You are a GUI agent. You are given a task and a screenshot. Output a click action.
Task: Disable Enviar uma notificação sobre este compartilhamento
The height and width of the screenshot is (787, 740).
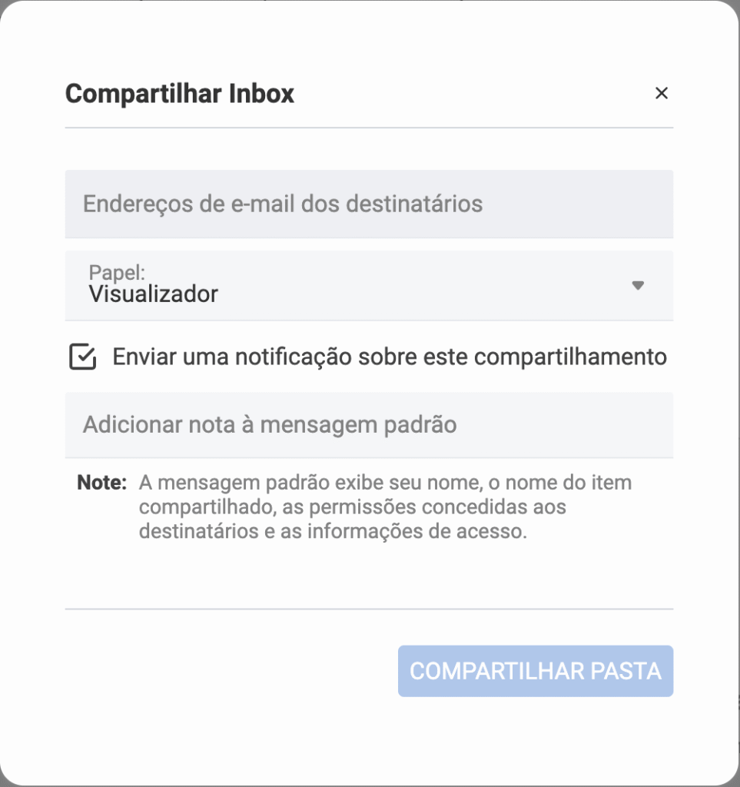point(83,357)
